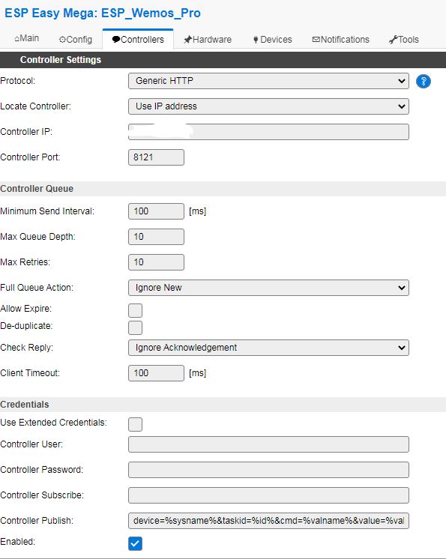The width and height of the screenshot is (446, 559).
Task: Click the ESP Easy Mega: ESP_Wemos_Pro title
Action: coord(103,13)
